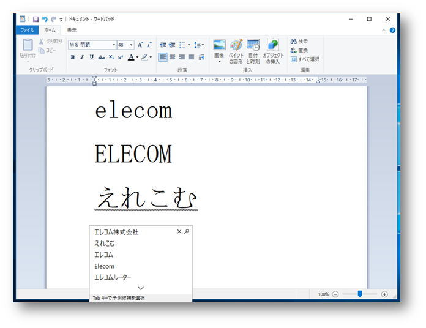Insert 日付と時刻 date and time

point(253,51)
